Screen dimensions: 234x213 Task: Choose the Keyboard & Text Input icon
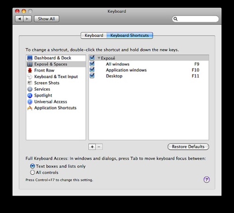[x=30, y=77]
